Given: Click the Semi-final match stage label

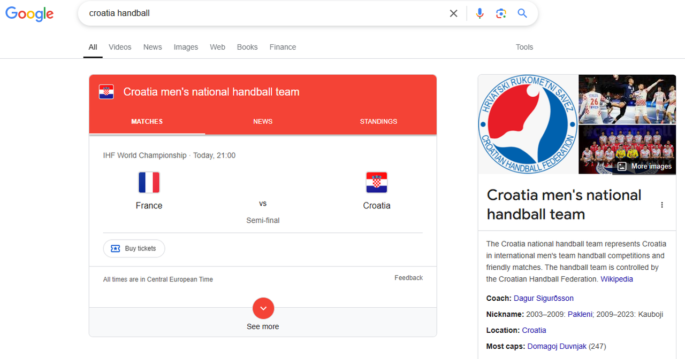Looking at the screenshot, I should click(x=263, y=220).
